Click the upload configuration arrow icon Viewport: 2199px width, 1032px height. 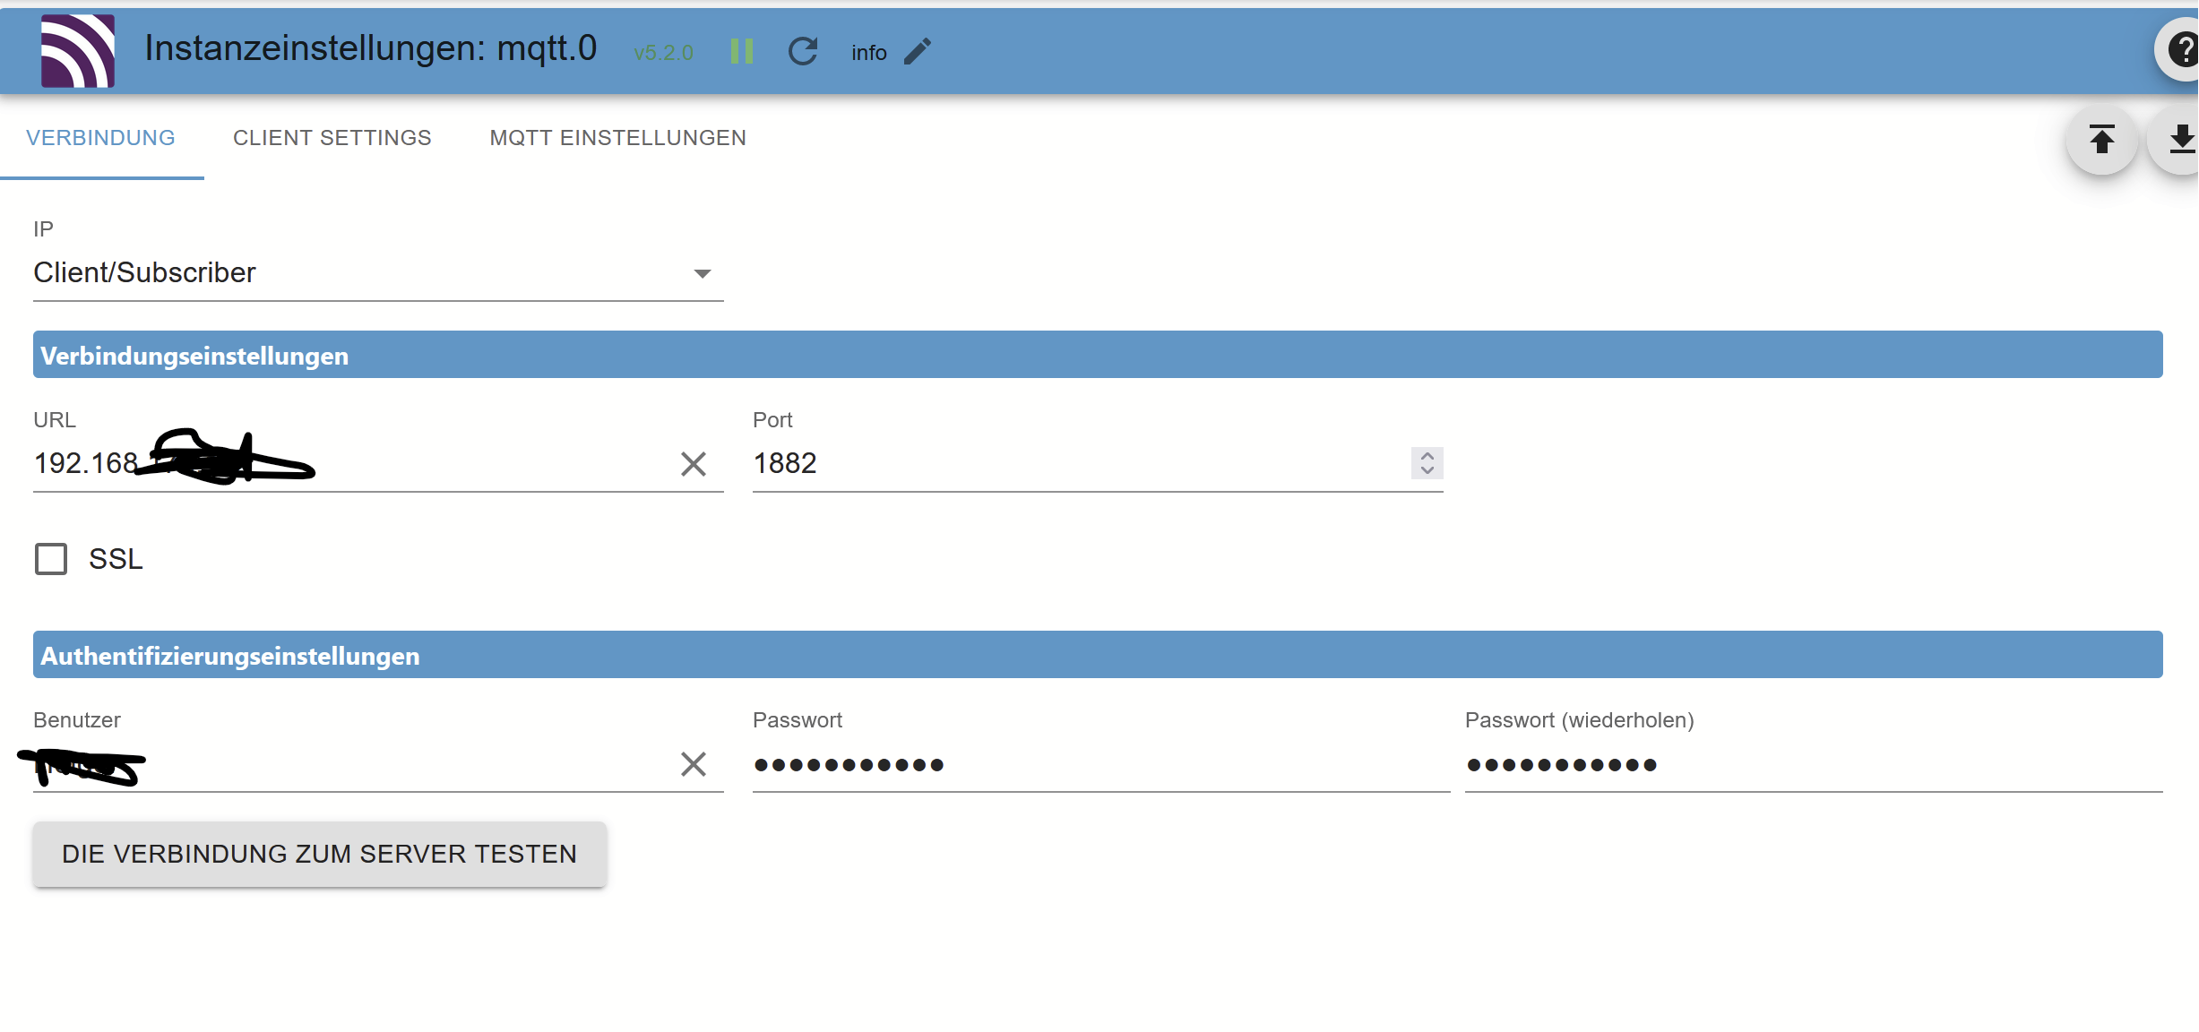tap(2101, 140)
